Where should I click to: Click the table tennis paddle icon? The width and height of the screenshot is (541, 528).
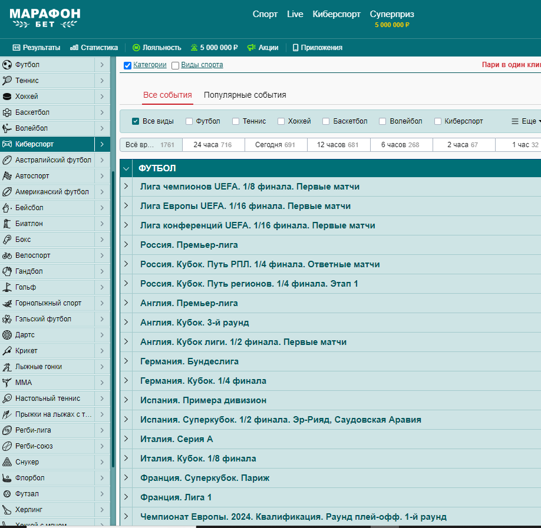(7, 399)
